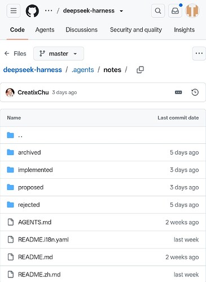Open the '3 days ago' commit link
The width and height of the screenshot is (206, 282).
click(x=64, y=92)
